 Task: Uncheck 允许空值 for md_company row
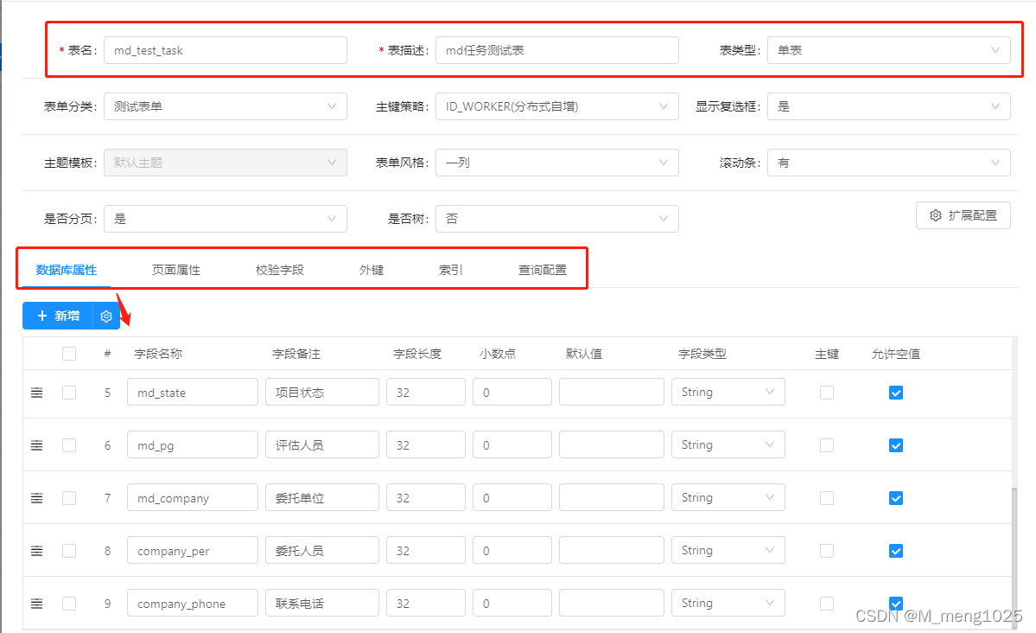pyautogui.click(x=896, y=498)
